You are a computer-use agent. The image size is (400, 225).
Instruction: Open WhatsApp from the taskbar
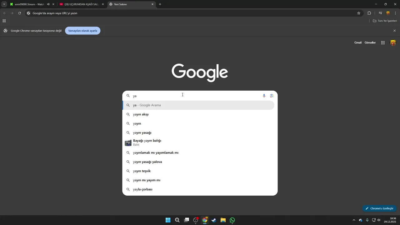pos(232,220)
